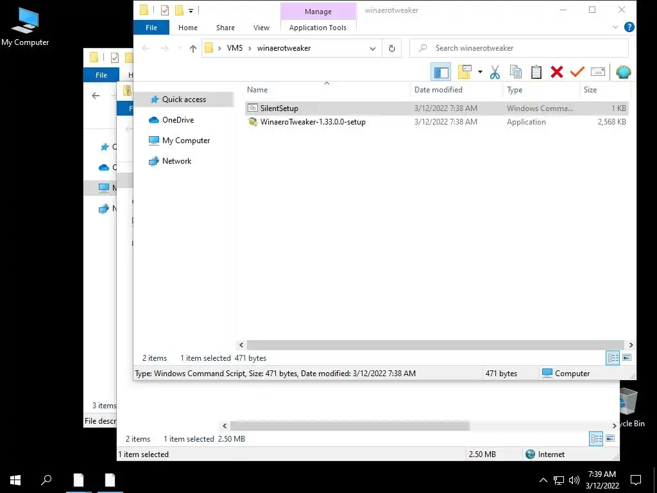Refresh the winaerotweaker folder
The width and height of the screenshot is (657, 493).
tap(392, 48)
